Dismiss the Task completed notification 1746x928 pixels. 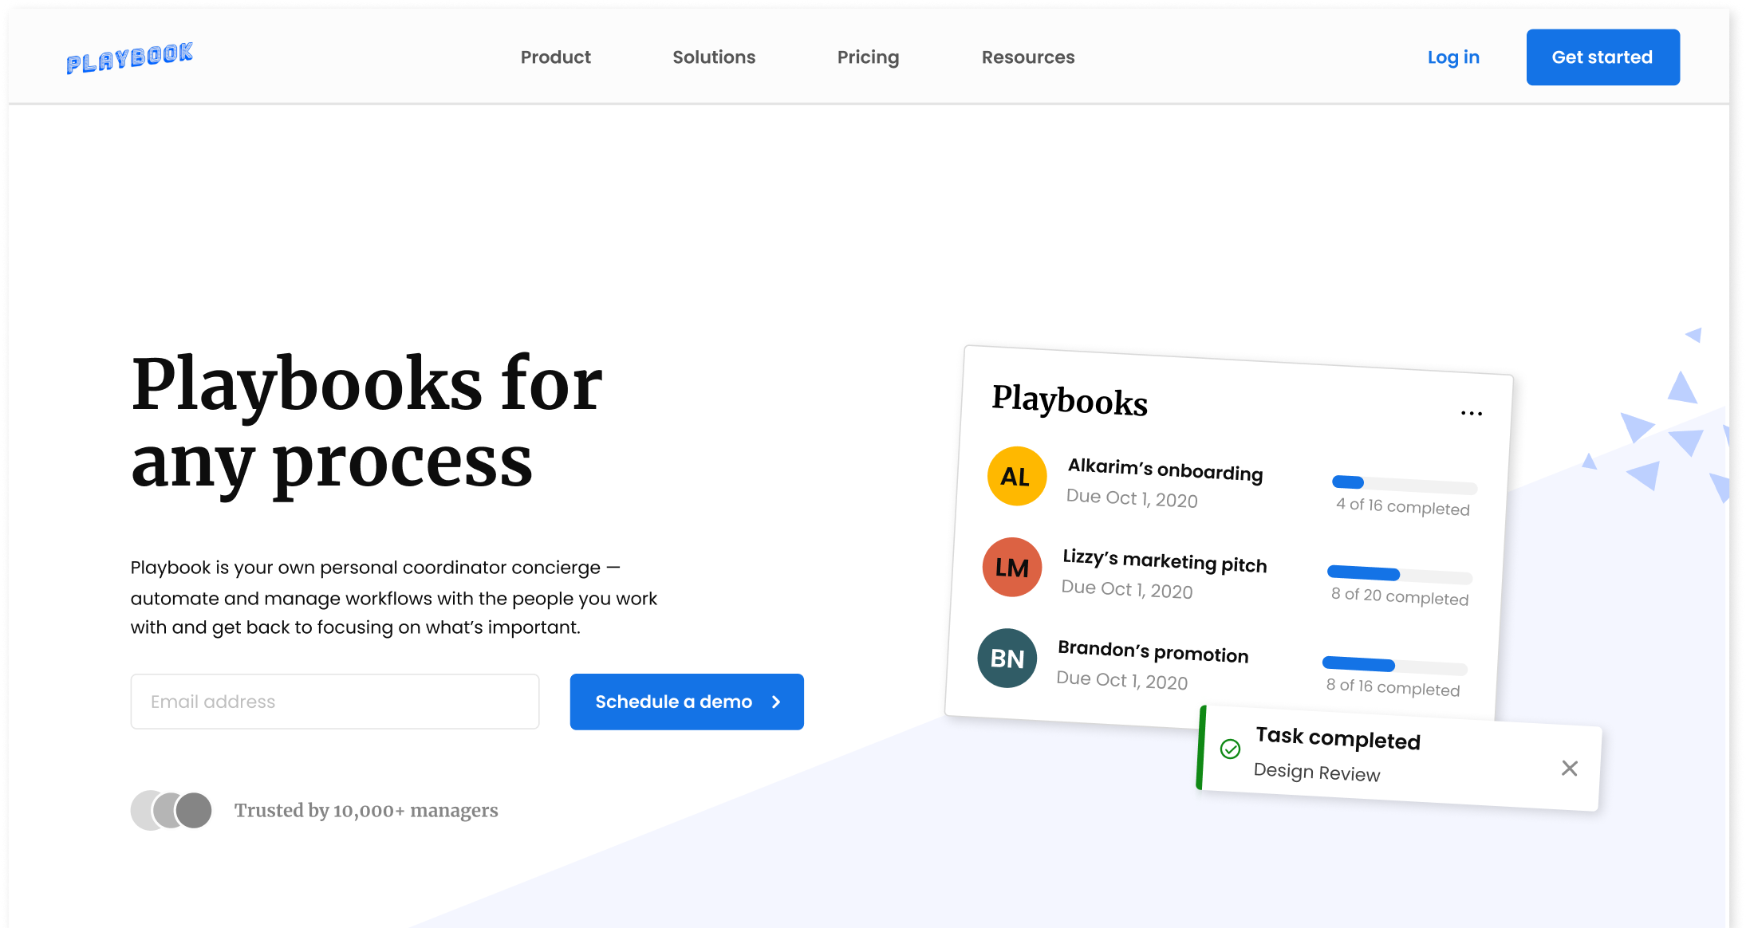click(1569, 768)
